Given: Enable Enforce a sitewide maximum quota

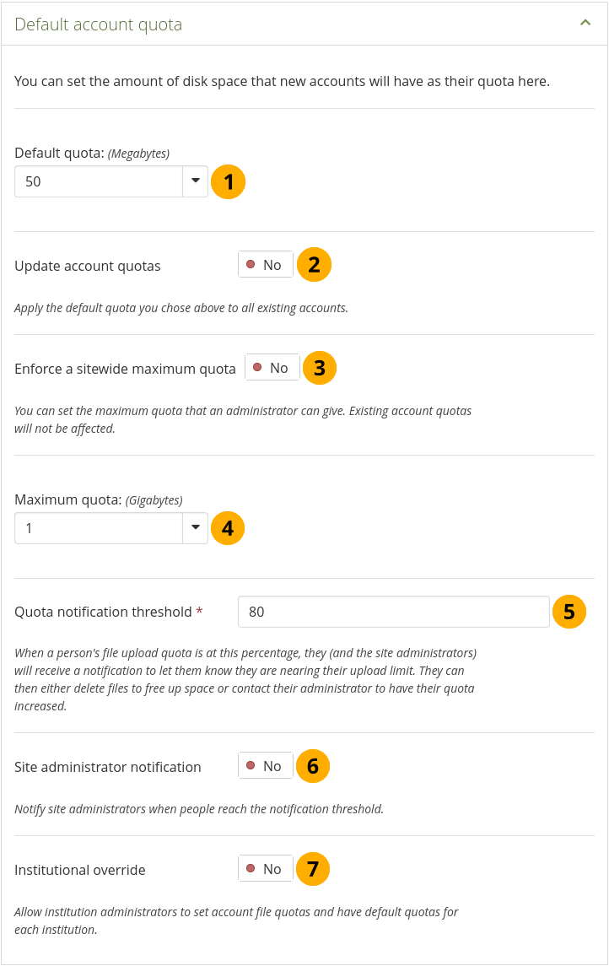Looking at the screenshot, I should pyautogui.click(x=272, y=368).
